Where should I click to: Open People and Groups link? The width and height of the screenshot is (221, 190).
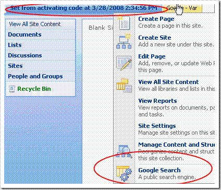pos(35,76)
